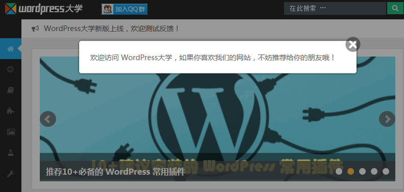Go to previous slide with left arrow

pos(48,119)
